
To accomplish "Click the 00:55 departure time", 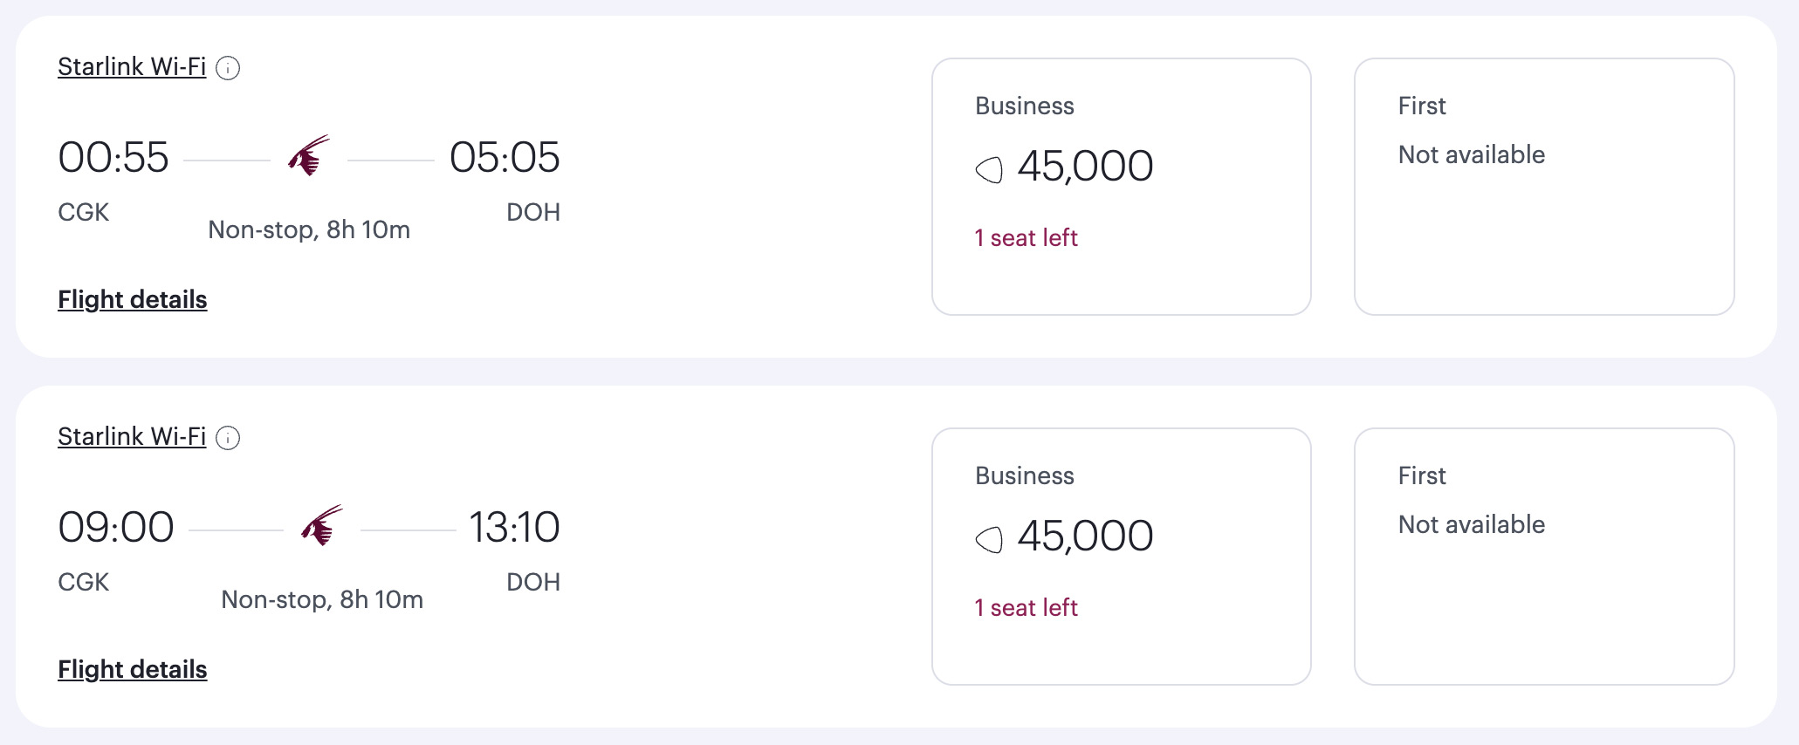I will point(113,158).
